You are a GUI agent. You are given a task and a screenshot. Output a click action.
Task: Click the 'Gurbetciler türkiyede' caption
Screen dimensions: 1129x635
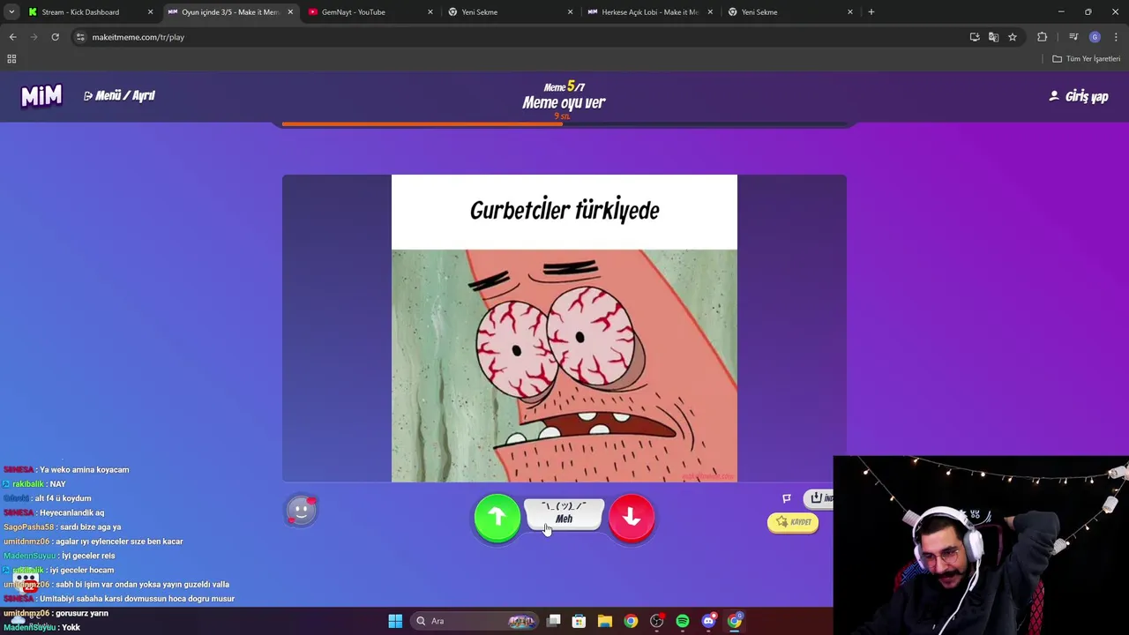click(564, 211)
